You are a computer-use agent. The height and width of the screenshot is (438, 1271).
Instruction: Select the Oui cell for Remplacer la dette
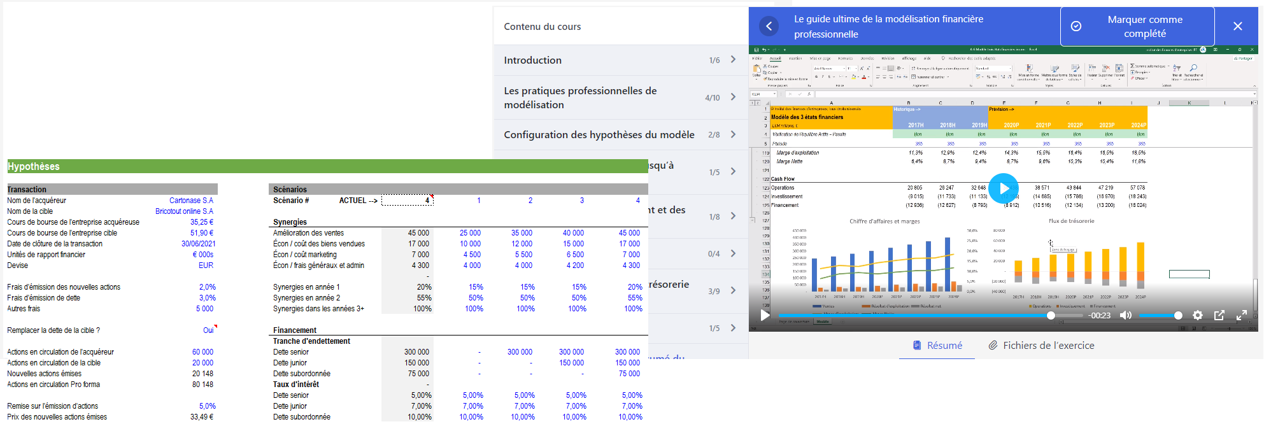click(x=208, y=330)
